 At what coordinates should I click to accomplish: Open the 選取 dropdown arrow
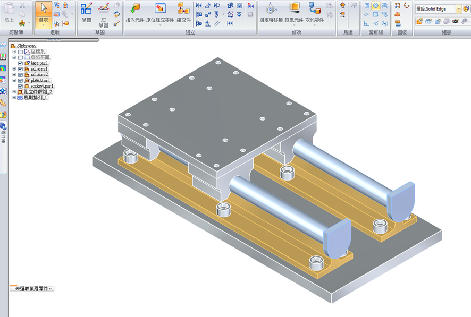[43, 25]
